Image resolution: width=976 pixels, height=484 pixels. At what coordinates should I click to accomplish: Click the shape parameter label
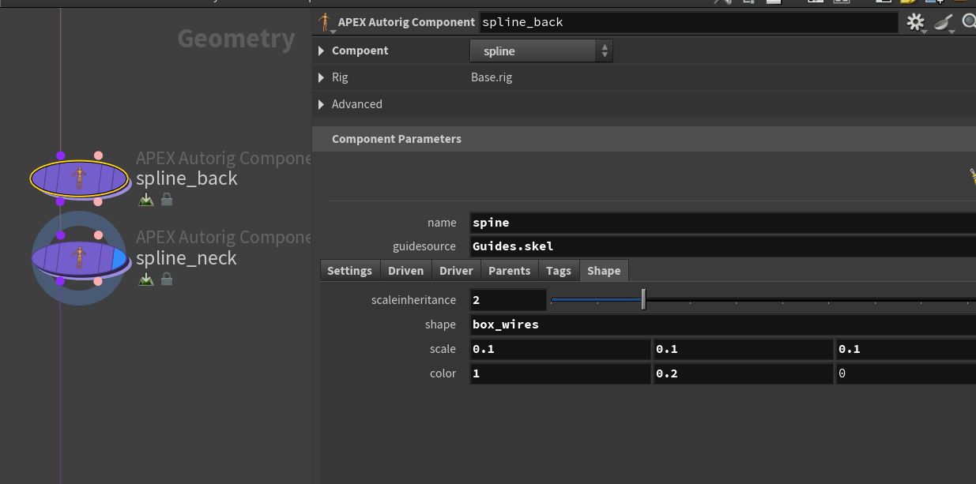point(440,325)
